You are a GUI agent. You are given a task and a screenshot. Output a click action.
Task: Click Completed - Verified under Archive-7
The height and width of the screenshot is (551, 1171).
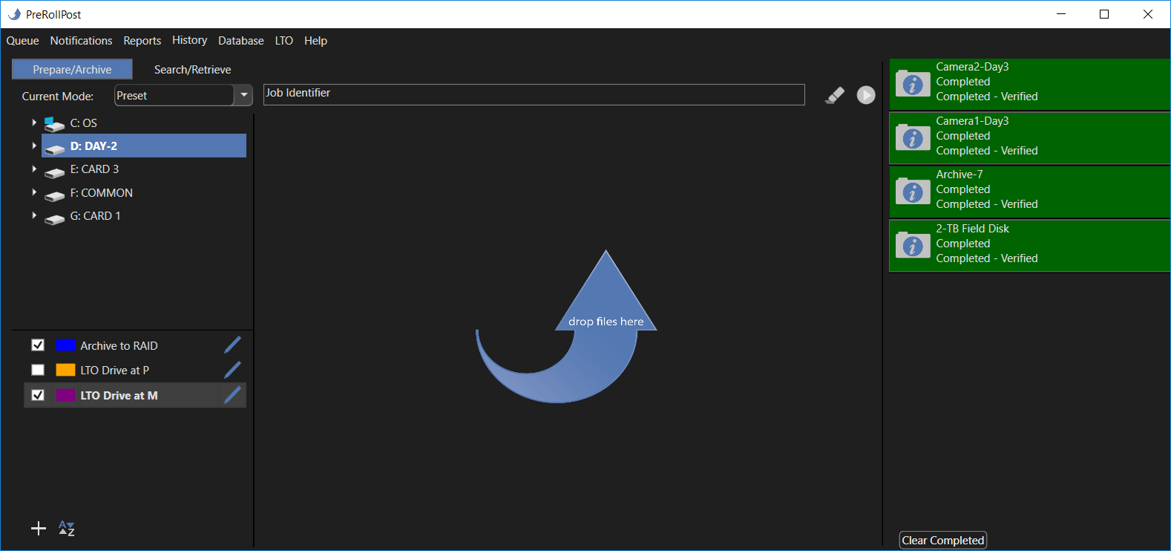tap(986, 204)
